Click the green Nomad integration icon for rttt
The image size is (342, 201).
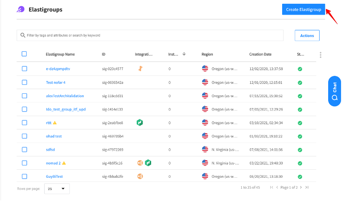point(140,122)
